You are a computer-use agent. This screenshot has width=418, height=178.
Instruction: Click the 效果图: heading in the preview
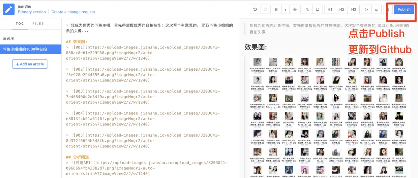coord(256,47)
